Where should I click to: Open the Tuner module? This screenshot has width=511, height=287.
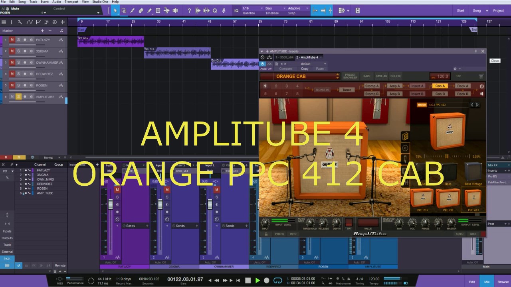347,90
